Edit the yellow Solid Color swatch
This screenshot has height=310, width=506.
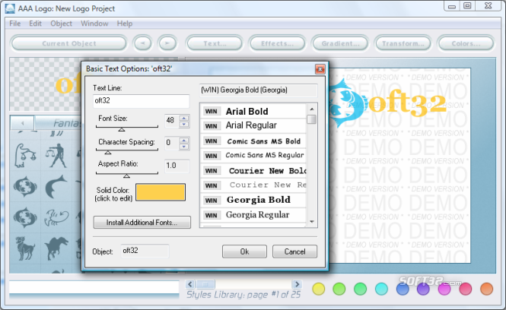click(x=161, y=192)
